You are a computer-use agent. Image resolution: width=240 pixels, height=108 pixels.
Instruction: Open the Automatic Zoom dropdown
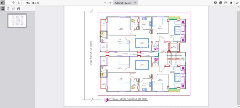click(125, 3)
